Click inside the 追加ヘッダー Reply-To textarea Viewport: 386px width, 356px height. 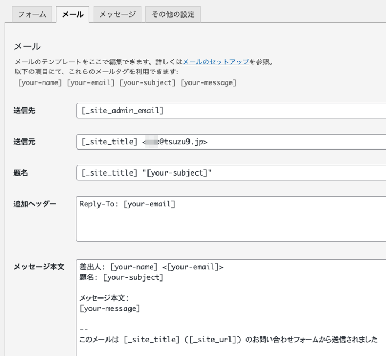click(x=231, y=219)
